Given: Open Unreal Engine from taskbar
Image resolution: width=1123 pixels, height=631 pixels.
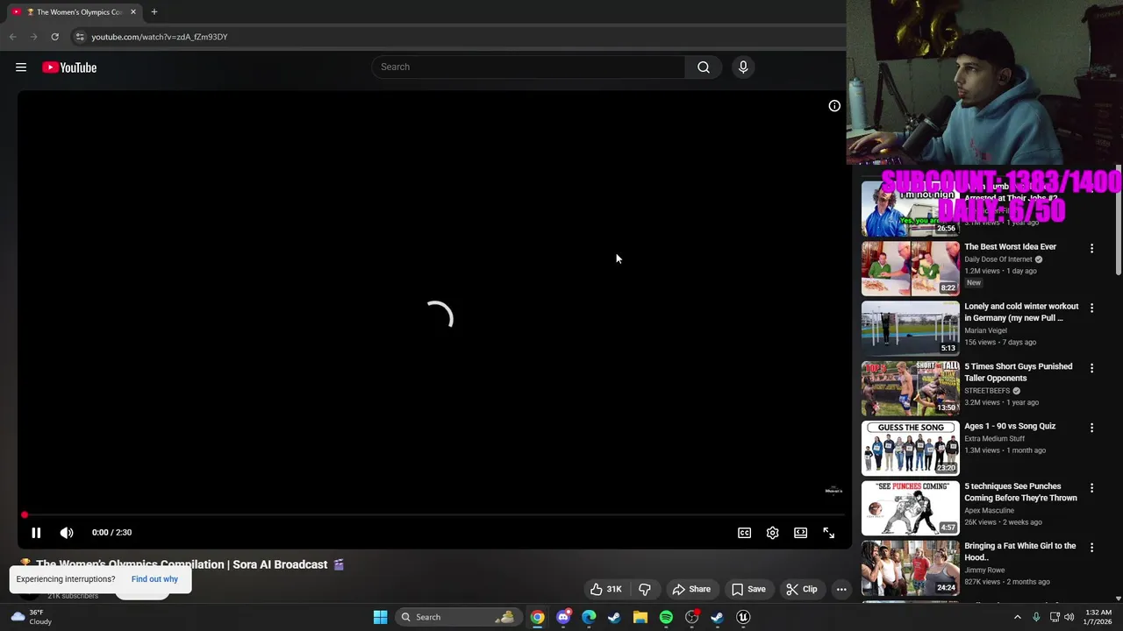Looking at the screenshot, I should [743, 617].
